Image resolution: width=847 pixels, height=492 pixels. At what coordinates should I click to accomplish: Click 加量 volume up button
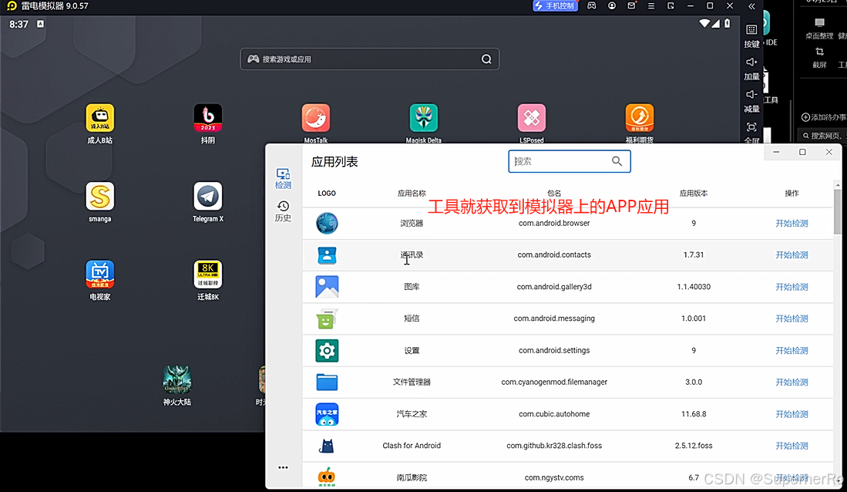click(x=751, y=68)
